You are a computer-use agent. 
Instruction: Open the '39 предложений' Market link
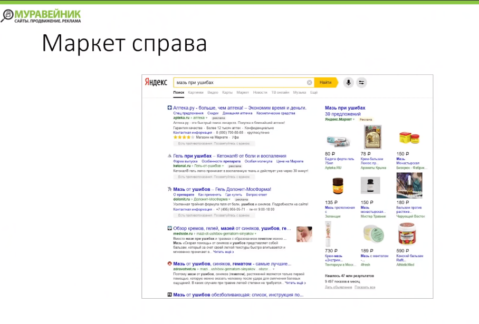[x=343, y=114]
